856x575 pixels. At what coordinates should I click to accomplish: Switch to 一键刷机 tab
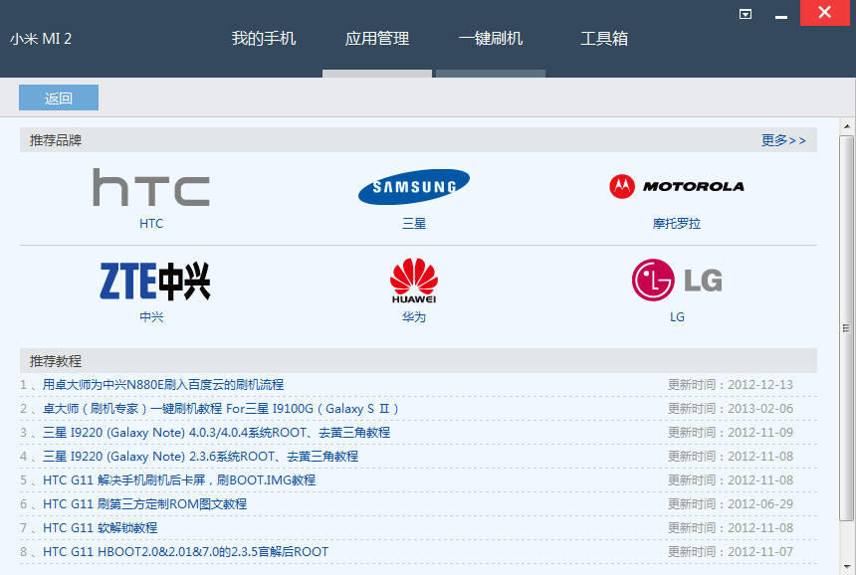[491, 38]
